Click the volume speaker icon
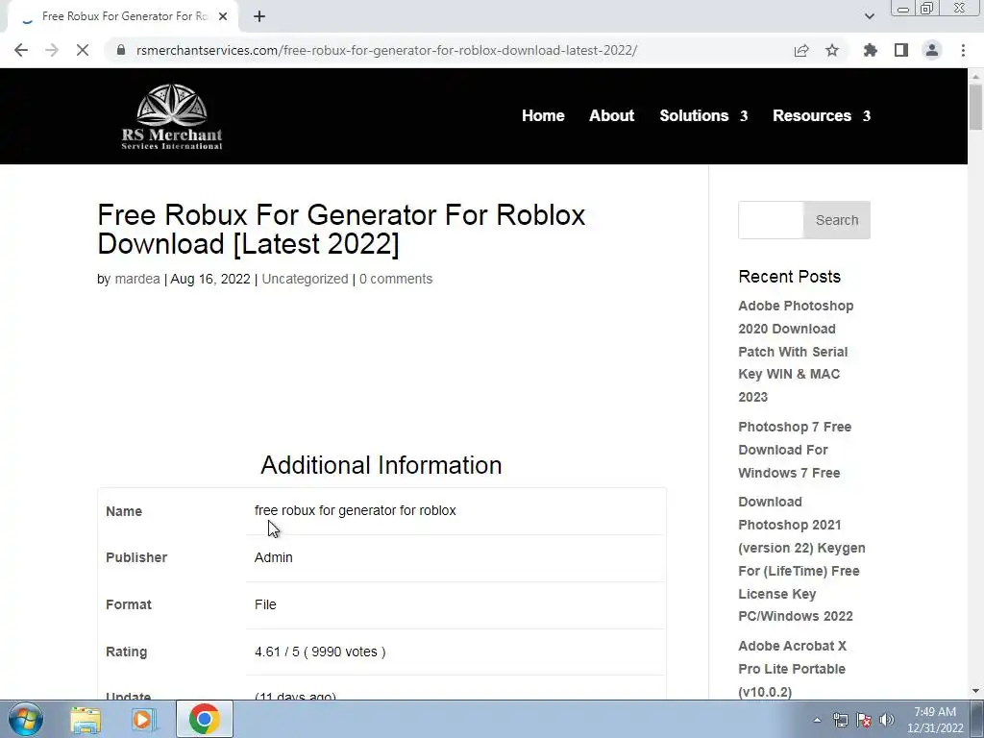The height and width of the screenshot is (738, 984). pos(886,720)
